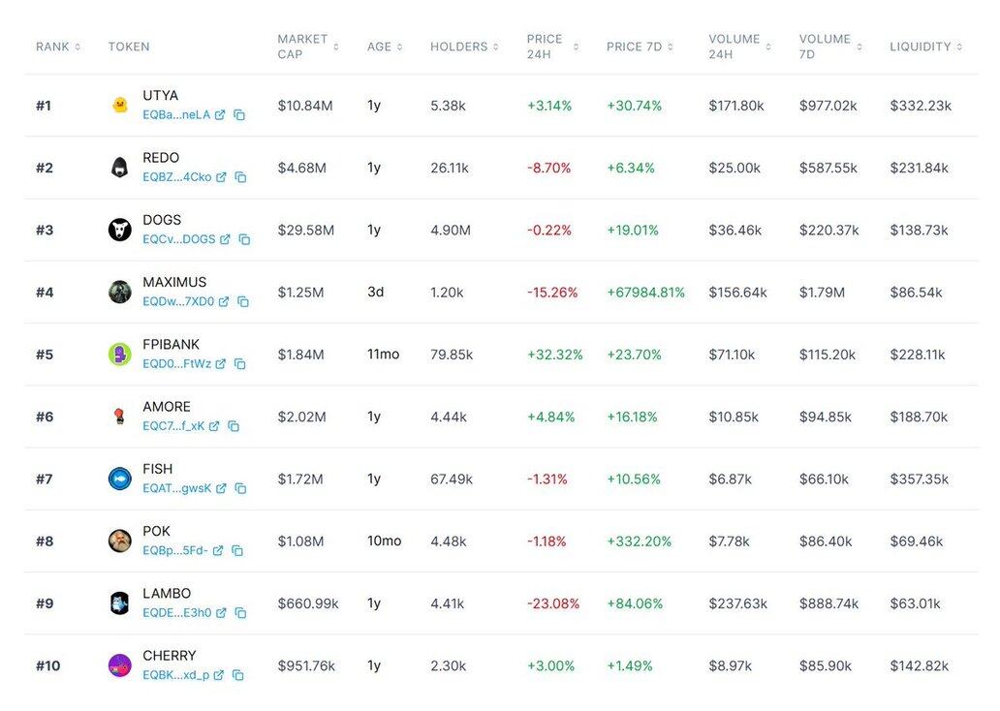
Task: Sort by Price 7D column
Action: [x=640, y=46]
